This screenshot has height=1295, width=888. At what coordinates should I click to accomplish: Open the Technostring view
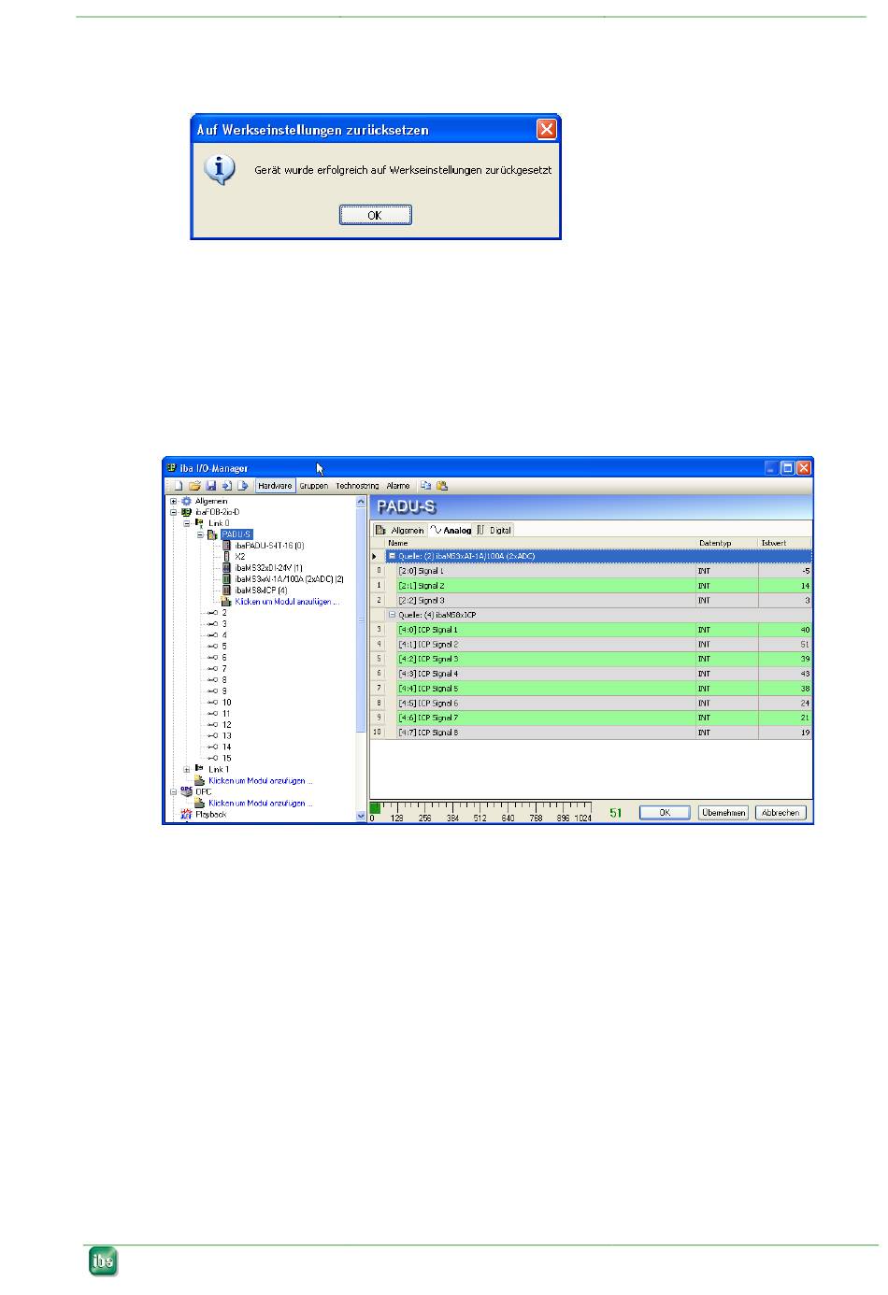pyautogui.click(x=357, y=486)
